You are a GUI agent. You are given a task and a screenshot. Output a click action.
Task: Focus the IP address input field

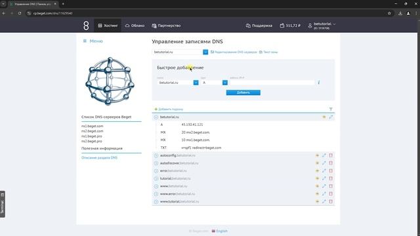[272, 83]
